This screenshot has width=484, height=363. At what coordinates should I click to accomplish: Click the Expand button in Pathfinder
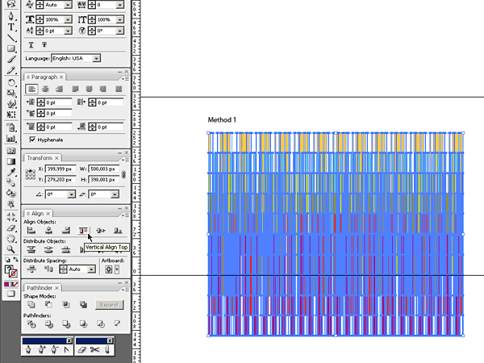(x=110, y=305)
